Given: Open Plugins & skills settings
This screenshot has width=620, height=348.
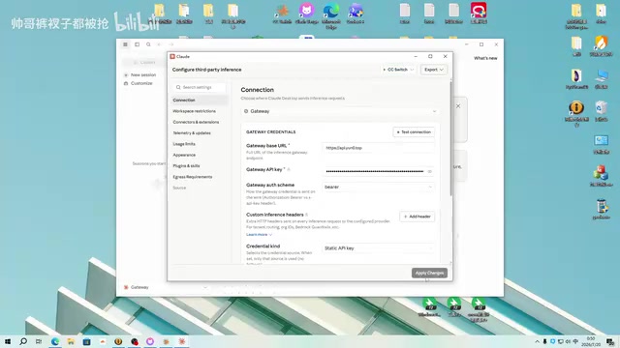Looking at the screenshot, I should [x=186, y=165].
